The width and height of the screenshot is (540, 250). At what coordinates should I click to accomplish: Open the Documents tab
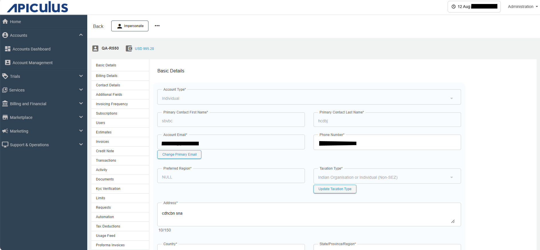[120, 179]
